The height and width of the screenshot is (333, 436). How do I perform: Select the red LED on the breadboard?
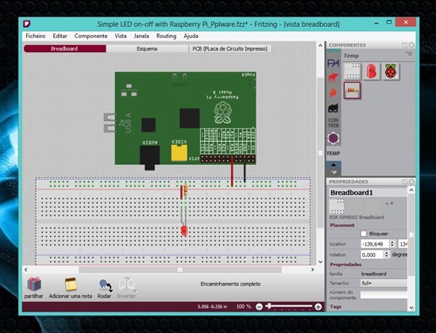click(x=184, y=230)
